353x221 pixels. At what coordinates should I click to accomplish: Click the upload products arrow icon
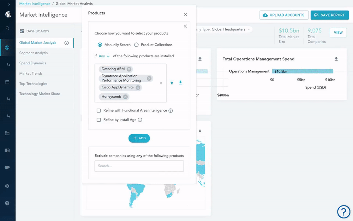tap(172, 82)
